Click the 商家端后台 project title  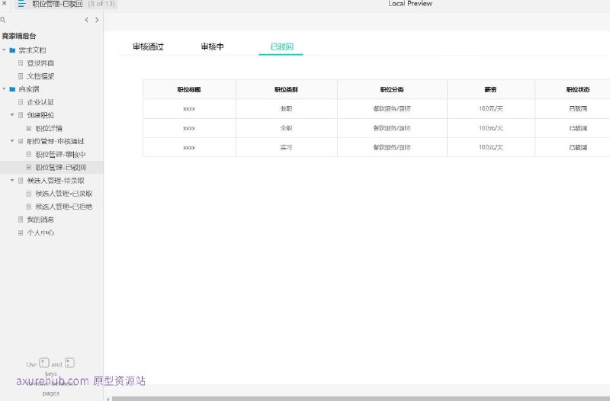click(19, 36)
